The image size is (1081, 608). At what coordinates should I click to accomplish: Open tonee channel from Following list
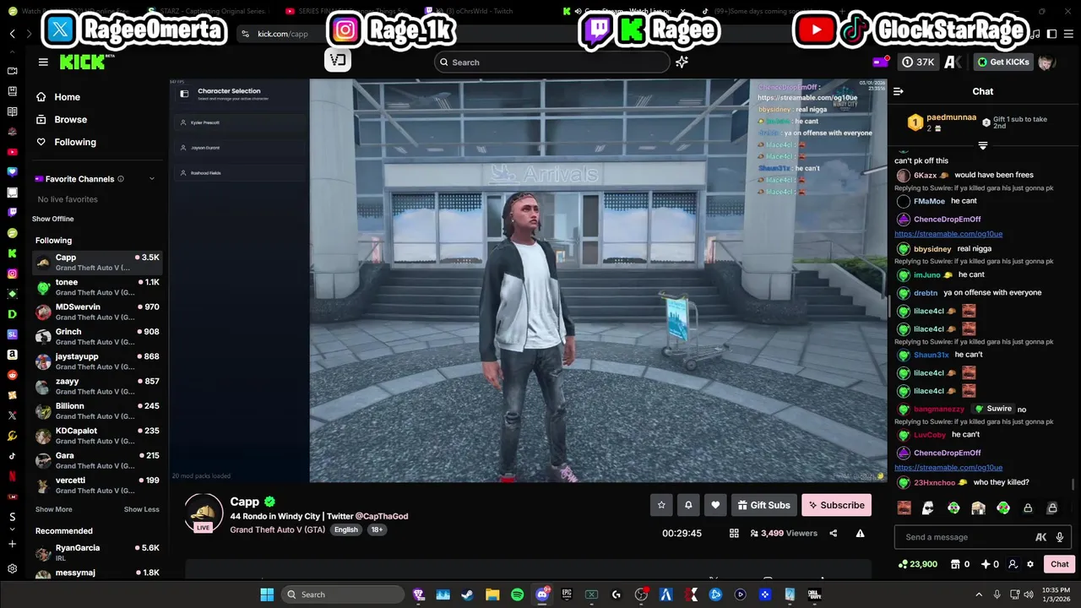coord(96,287)
